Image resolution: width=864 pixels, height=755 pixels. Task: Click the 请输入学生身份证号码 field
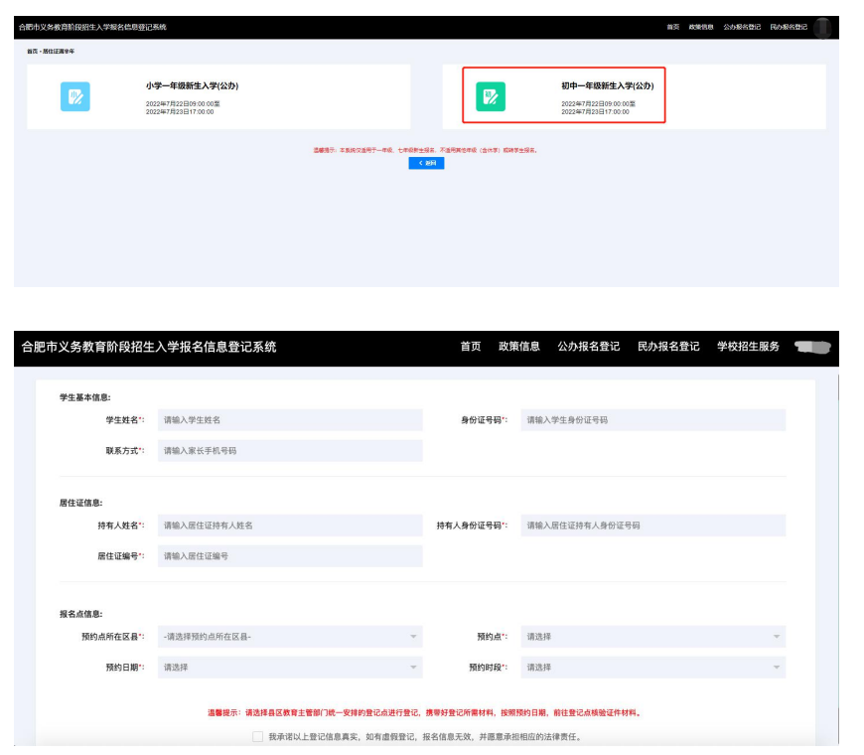coord(652,420)
